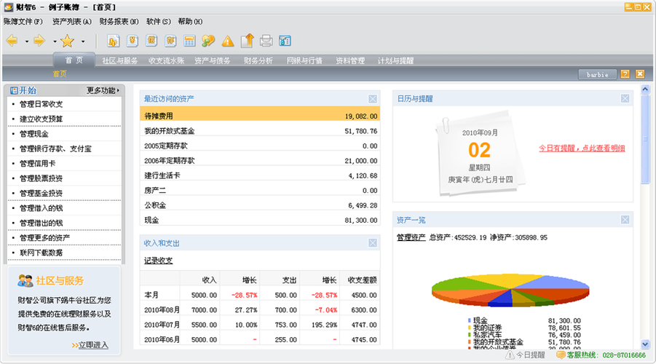Click the printer icon in toolbar
The image size is (656, 364).
[x=266, y=41]
